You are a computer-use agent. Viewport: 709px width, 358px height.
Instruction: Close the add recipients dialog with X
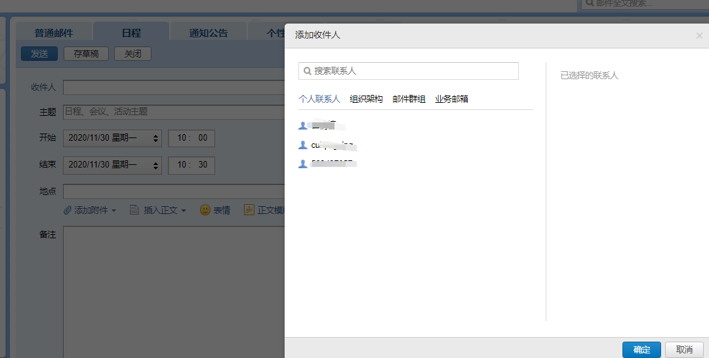[699, 36]
